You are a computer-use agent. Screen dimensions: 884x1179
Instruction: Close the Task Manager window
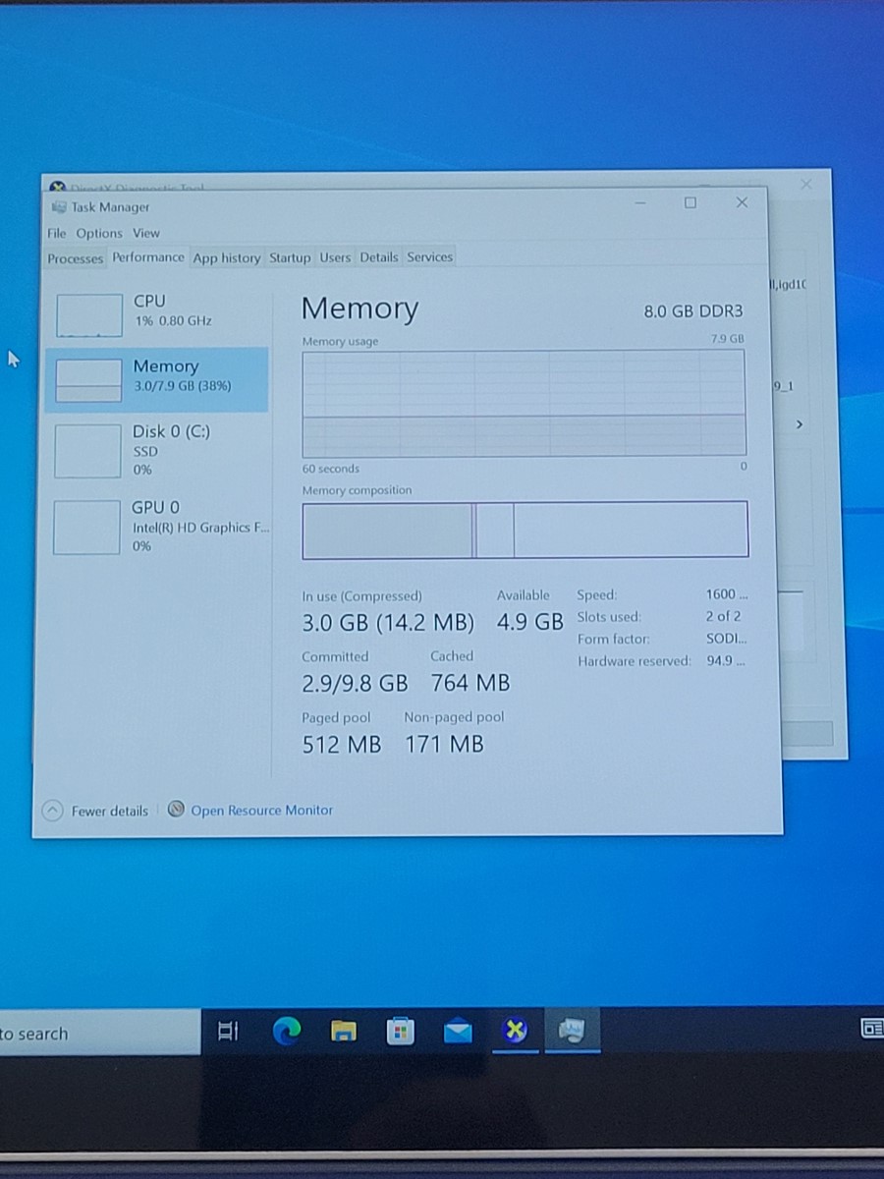pos(742,202)
